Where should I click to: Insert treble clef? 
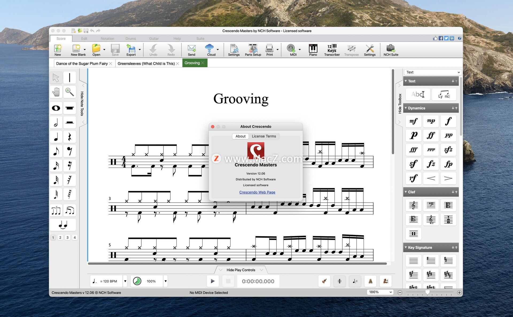tap(413, 205)
